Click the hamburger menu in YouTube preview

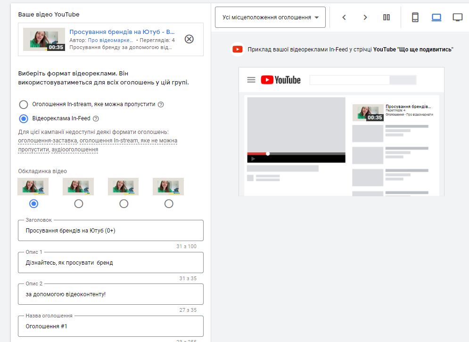[251, 80]
